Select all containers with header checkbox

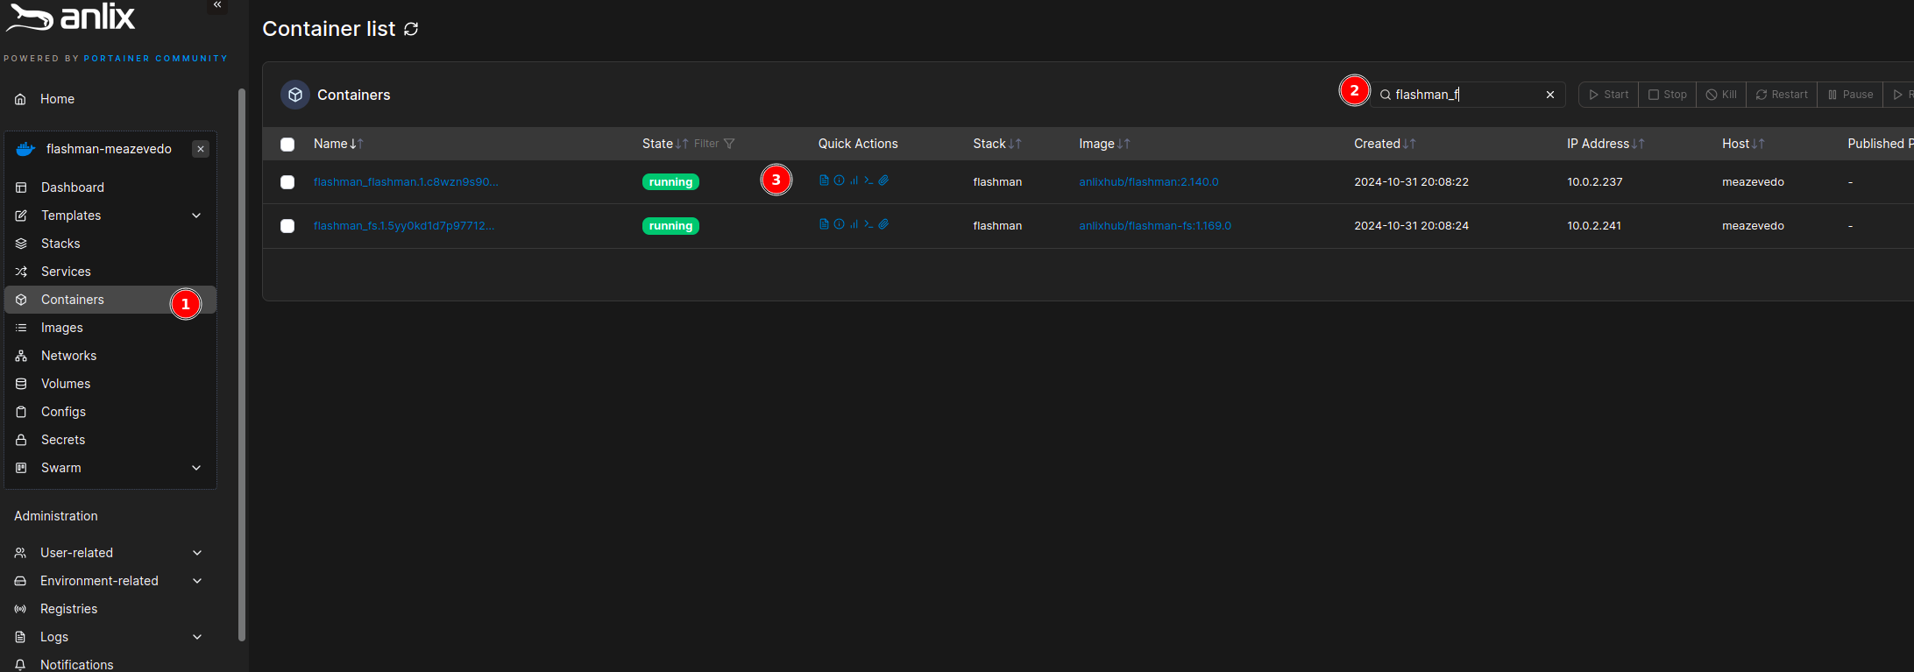click(287, 145)
